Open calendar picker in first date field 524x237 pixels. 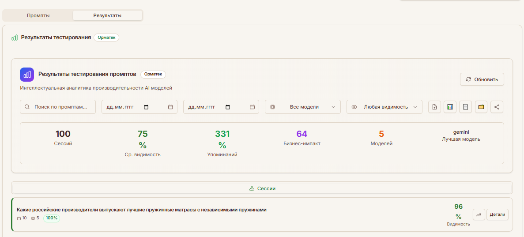click(x=147, y=107)
